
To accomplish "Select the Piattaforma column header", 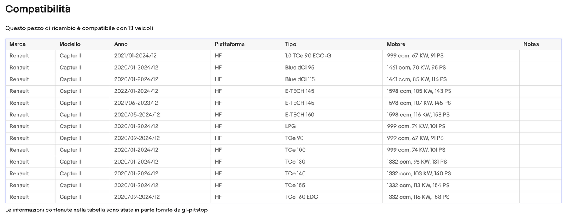I will pos(230,44).
